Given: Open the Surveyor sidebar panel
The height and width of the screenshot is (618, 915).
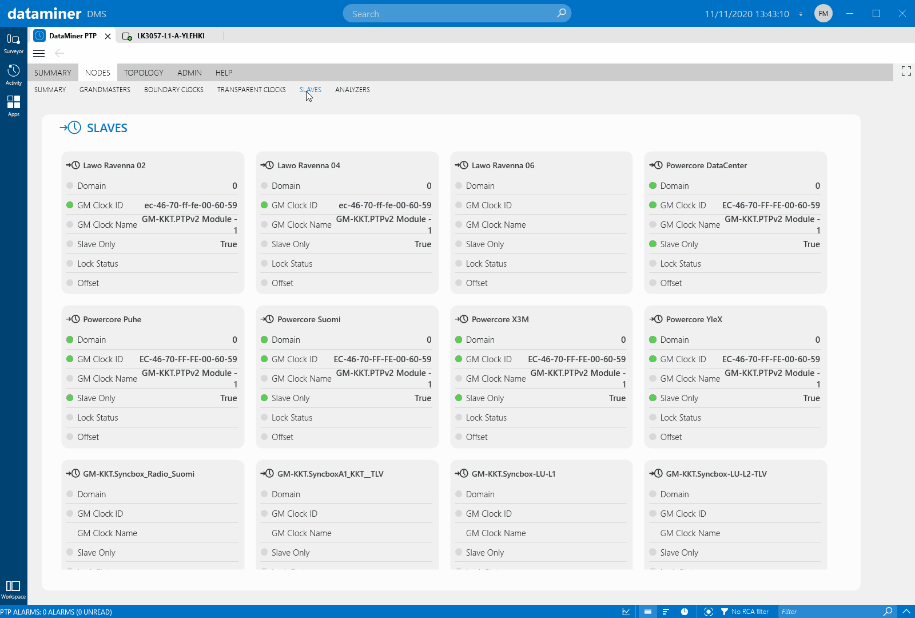Looking at the screenshot, I should [x=13, y=43].
